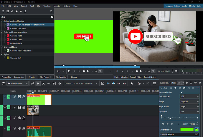Activate the color picker eyedropper
The width and height of the screenshot is (203, 137).
coord(197,130)
